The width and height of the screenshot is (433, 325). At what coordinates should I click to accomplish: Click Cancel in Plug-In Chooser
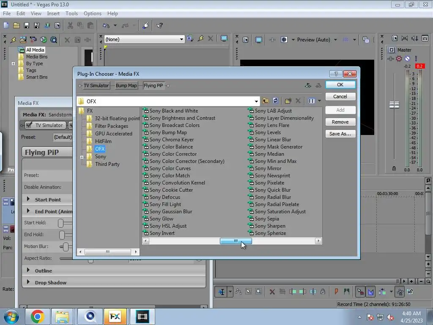coord(340,96)
